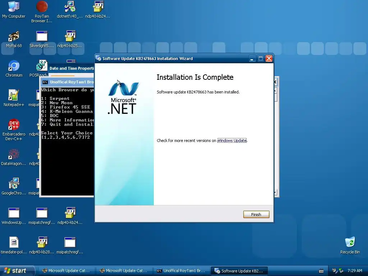Image resolution: width=368 pixels, height=276 pixels.
Task: Click the Start button
Action: 17,271
